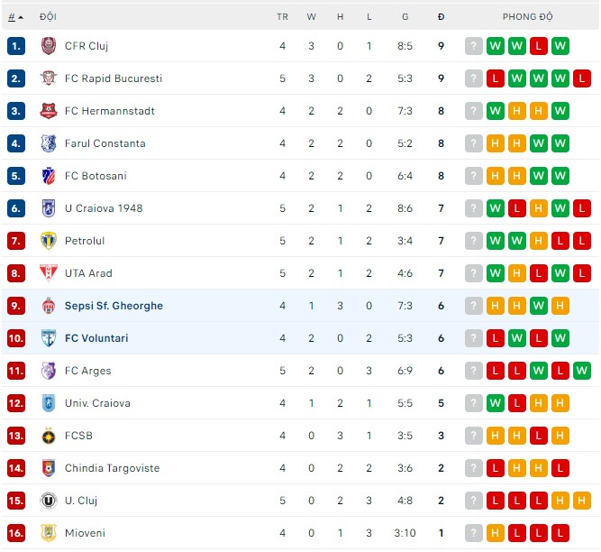Click the Farul Constanta crest icon
Image resolution: width=601 pixels, height=552 pixels.
(49, 143)
